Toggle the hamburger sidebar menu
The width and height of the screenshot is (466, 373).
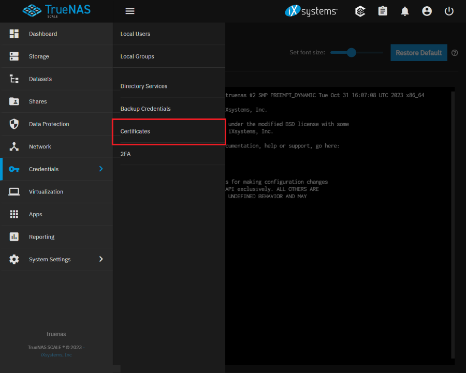point(130,11)
